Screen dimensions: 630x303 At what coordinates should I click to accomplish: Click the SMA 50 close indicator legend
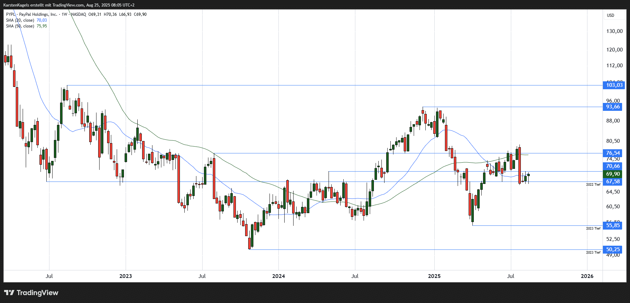20,26
